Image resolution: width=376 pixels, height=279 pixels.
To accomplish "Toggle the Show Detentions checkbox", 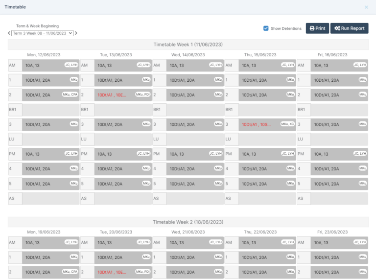I will pos(266,28).
